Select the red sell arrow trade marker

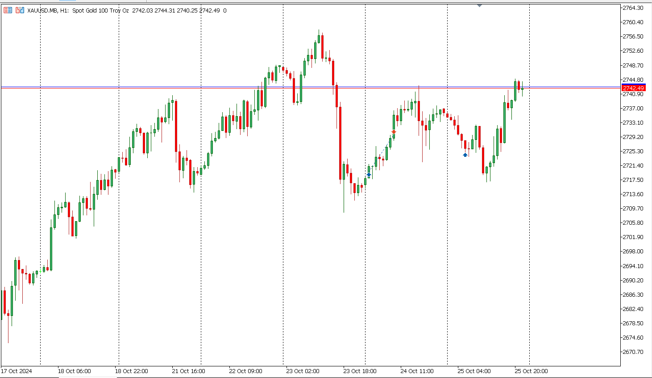tap(394, 132)
